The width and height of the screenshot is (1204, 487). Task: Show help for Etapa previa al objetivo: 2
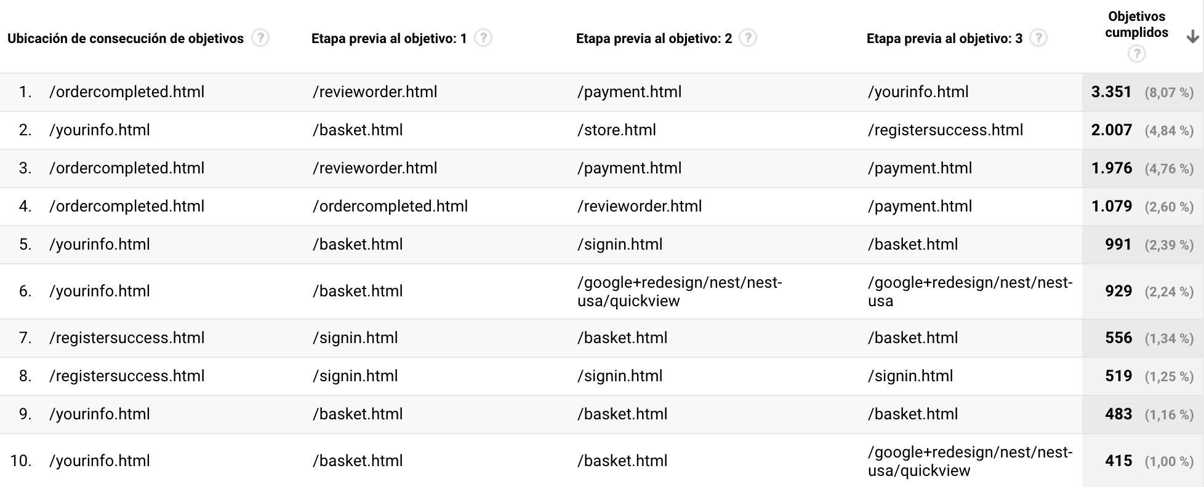[x=748, y=38]
